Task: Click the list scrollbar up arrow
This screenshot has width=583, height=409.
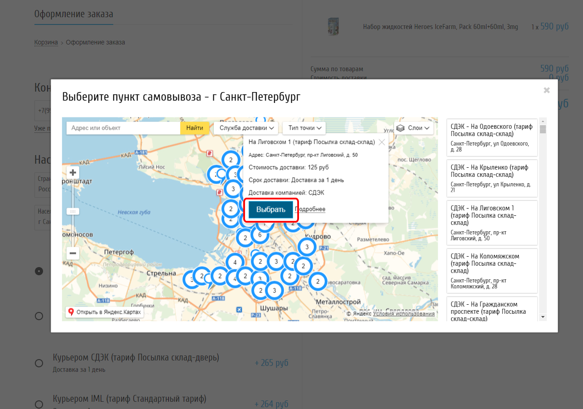Action: pos(543,121)
